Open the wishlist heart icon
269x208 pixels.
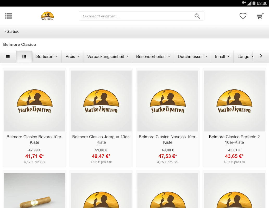coord(243,16)
